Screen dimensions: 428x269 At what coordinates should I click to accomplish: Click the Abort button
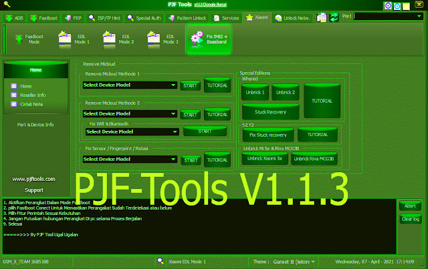pyautogui.click(x=410, y=206)
